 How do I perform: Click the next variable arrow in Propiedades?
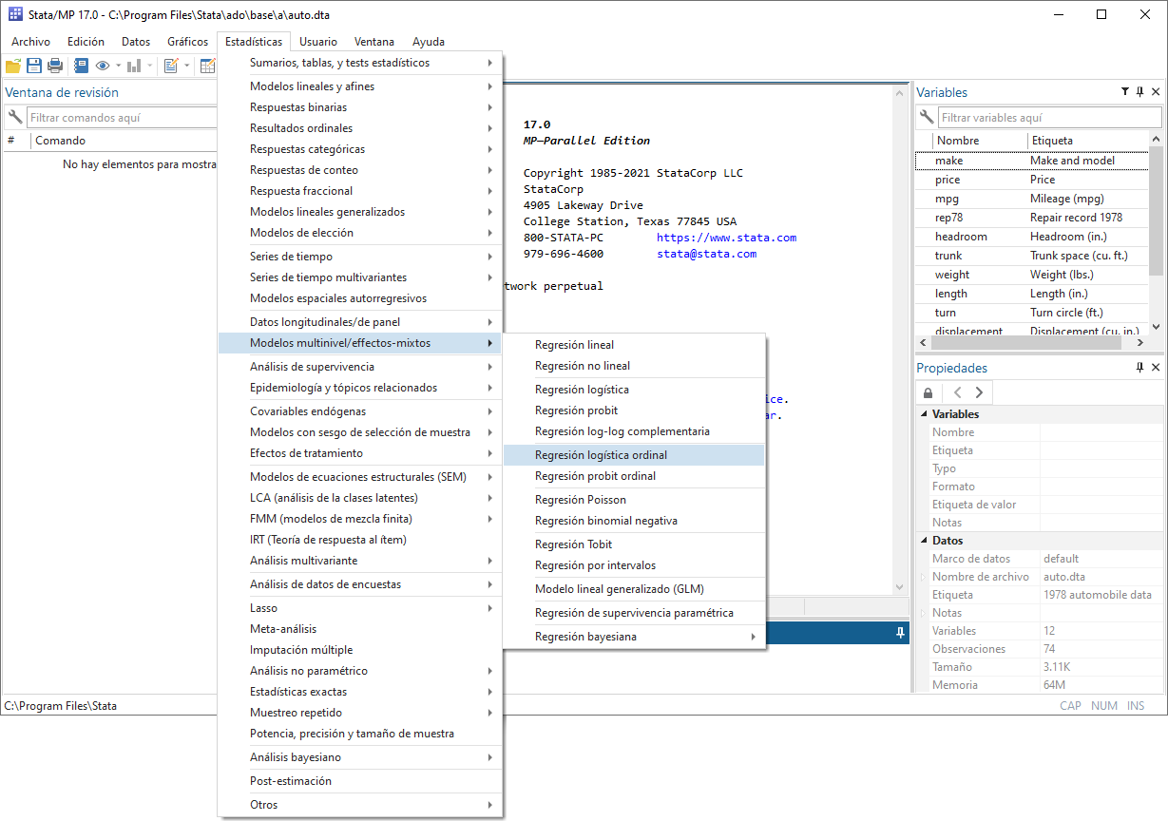point(979,392)
